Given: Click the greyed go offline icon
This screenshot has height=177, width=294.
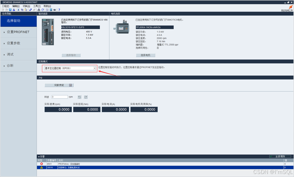Looking at the screenshot, I should [34, 10].
